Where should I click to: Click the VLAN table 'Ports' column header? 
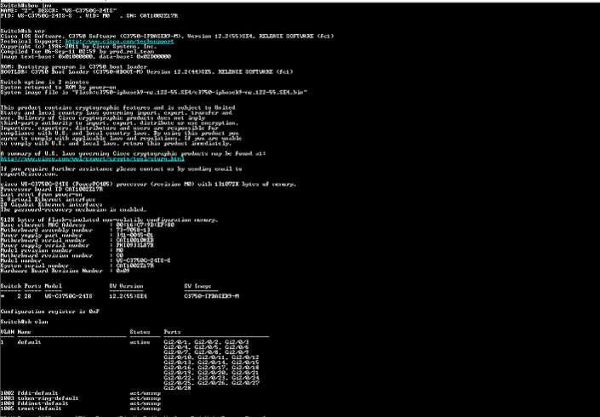(172, 332)
